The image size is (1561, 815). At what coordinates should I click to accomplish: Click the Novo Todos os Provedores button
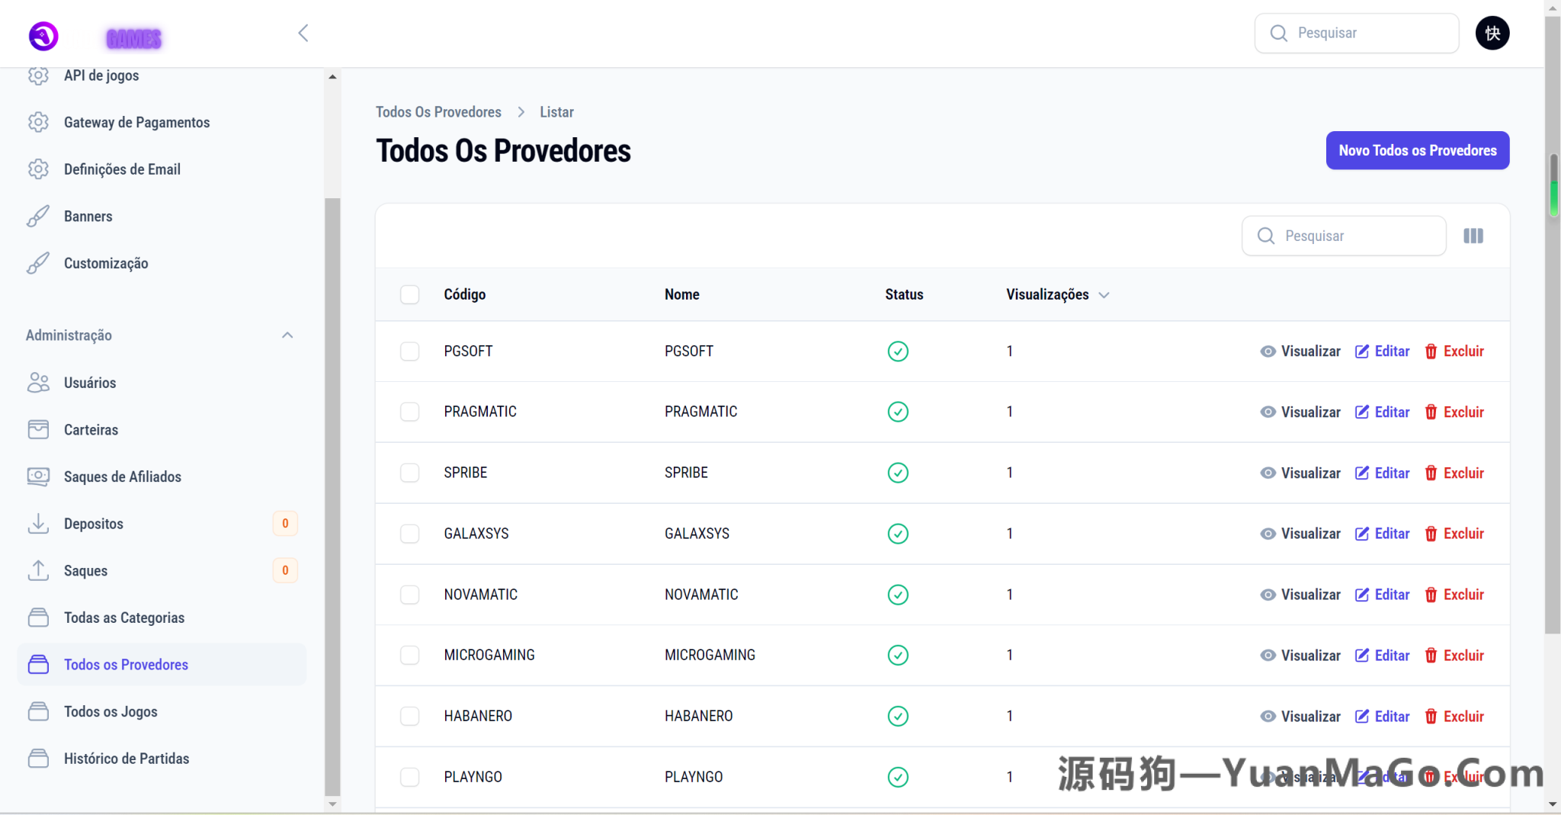1417,150
